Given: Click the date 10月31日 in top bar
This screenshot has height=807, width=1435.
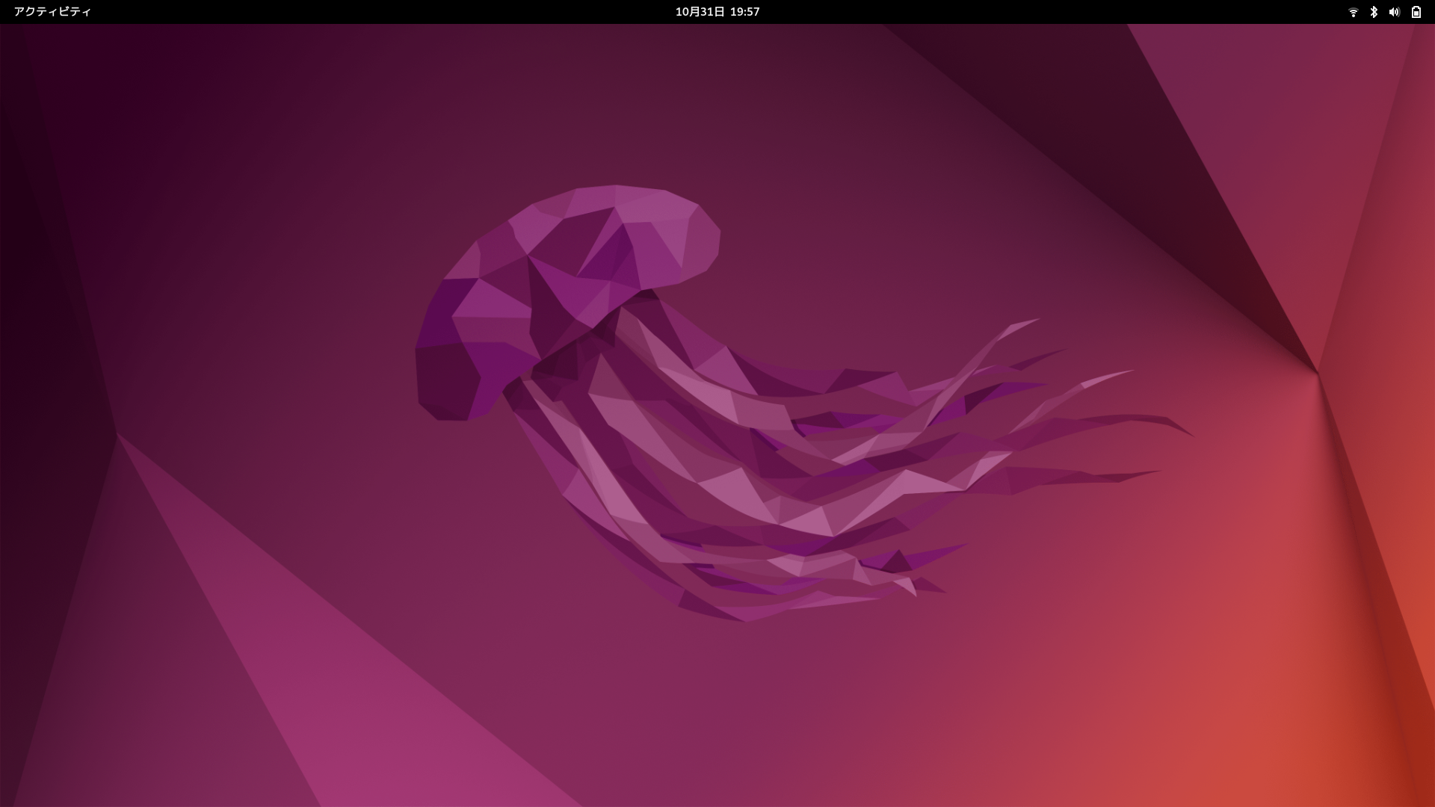Looking at the screenshot, I should pos(700,12).
